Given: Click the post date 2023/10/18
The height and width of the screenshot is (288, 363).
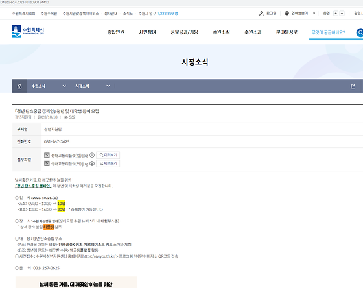Looking at the screenshot, I should click(x=47, y=117).
